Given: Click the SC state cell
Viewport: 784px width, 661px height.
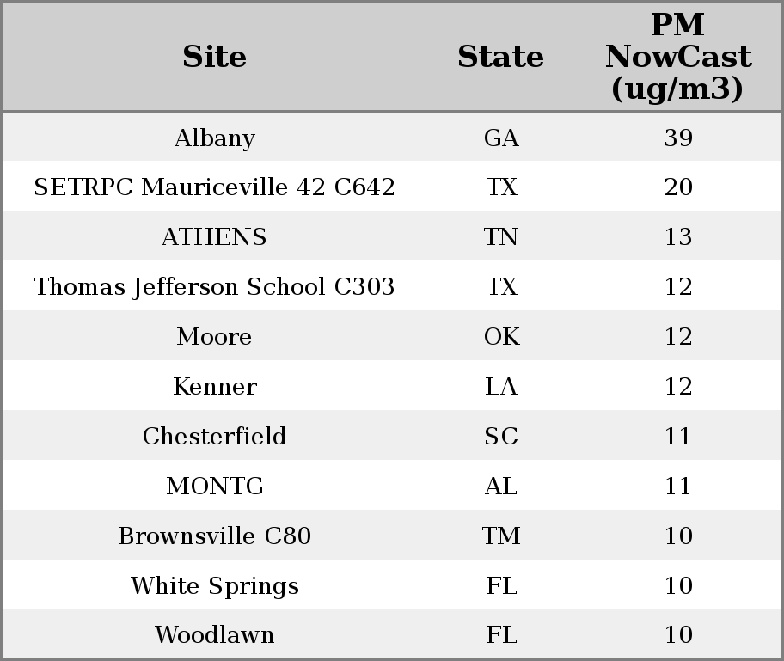Looking at the screenshot, I should (x=501, y=436).
